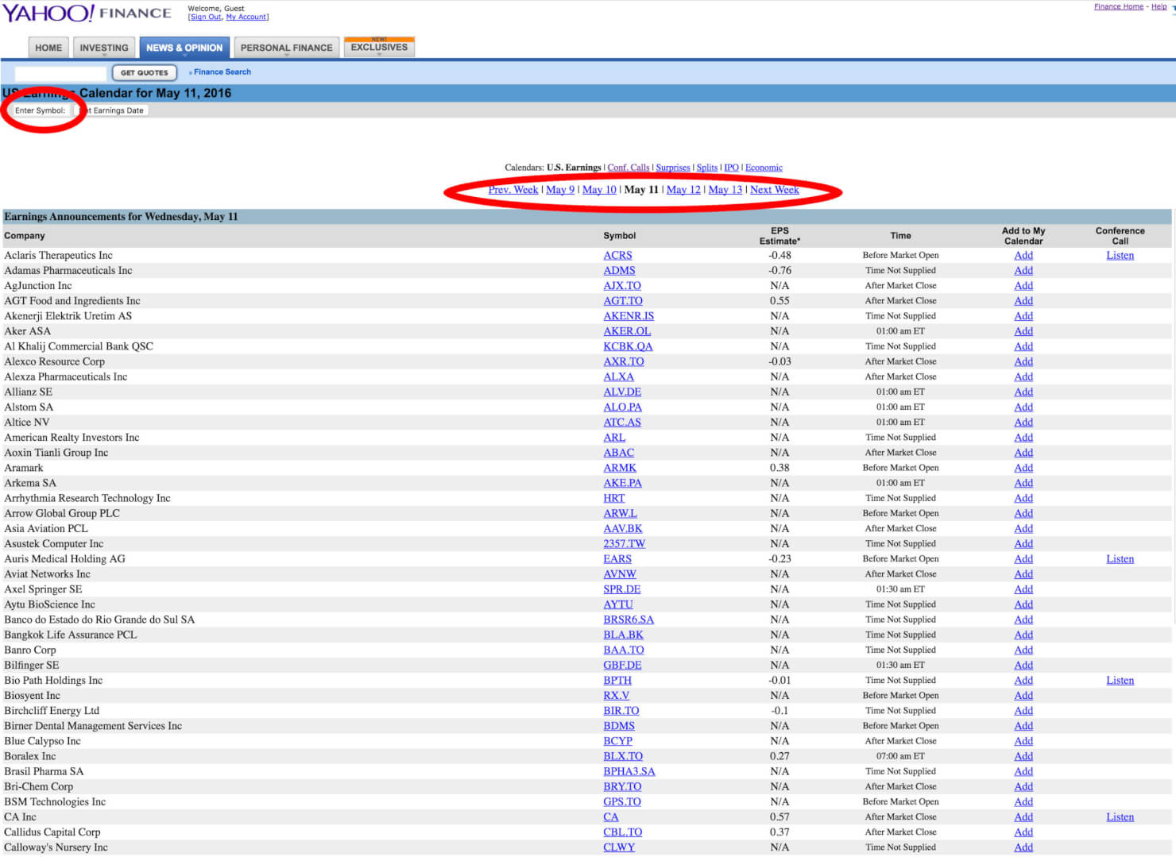Open the BPTH symbol quote
1176x857 pixels.
(x=617, y=681)
